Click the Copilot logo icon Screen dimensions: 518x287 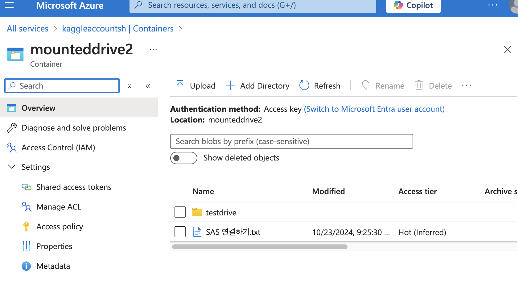398,5
